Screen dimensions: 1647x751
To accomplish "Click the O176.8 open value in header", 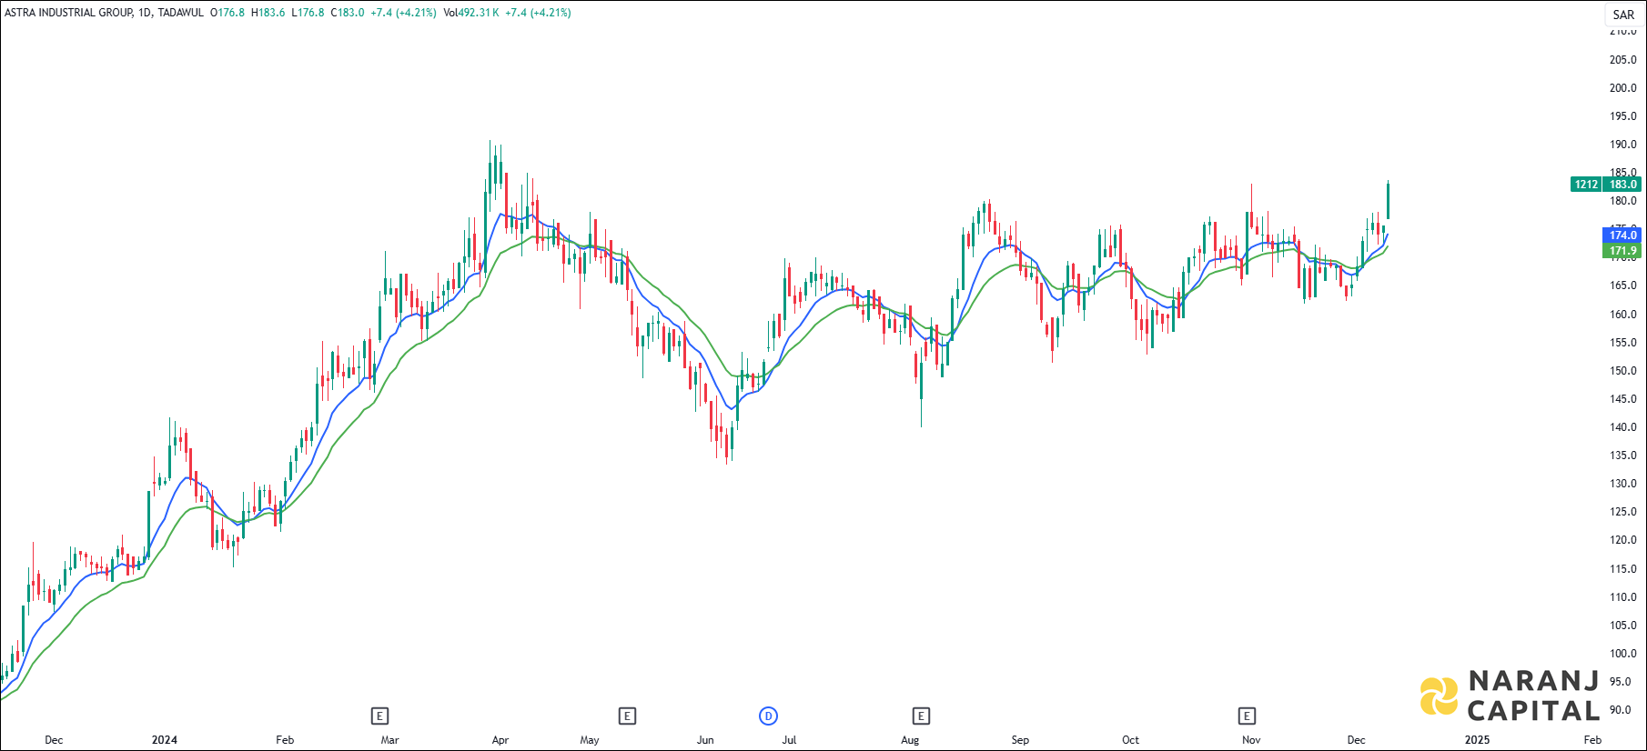I will 227,13.
